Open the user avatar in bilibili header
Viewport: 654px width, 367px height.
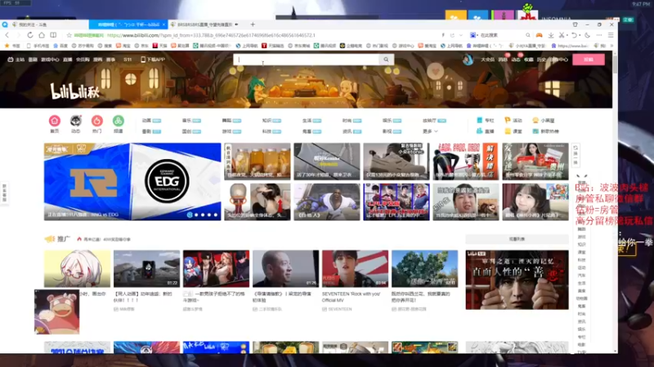click(468, 60)
